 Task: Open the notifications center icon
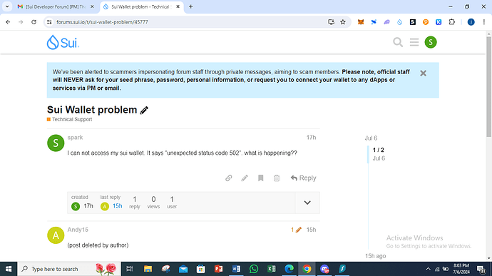(481, 269)
